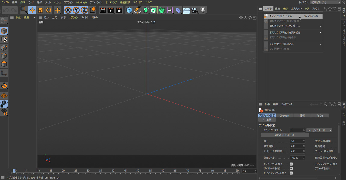Toggle the X axis lock icon

(x=68, y=10)
